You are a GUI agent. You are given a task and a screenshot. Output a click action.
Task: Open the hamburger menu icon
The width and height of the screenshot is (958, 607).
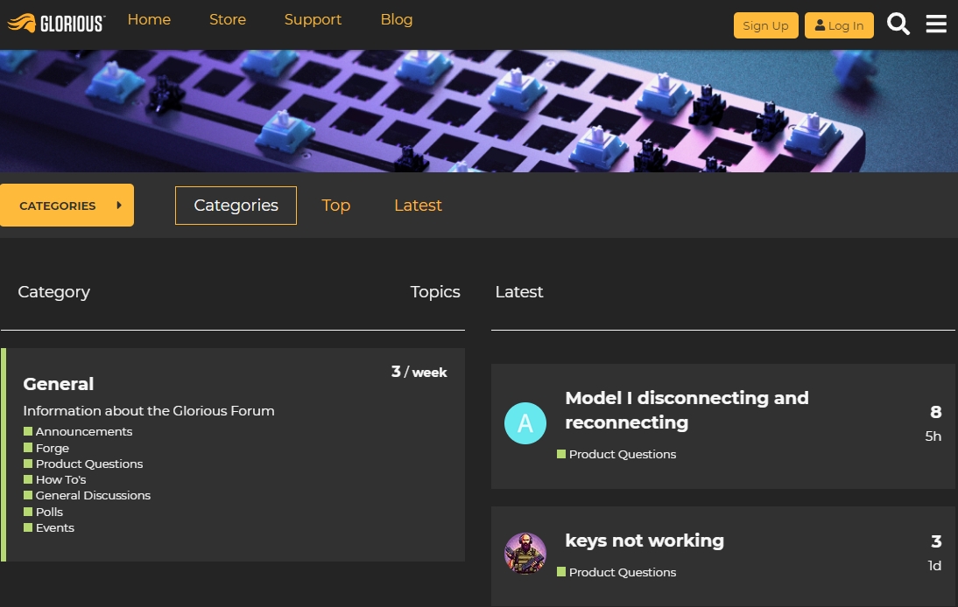936,24
